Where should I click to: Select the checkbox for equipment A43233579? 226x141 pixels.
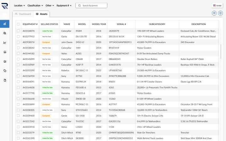tap(18, 133)
